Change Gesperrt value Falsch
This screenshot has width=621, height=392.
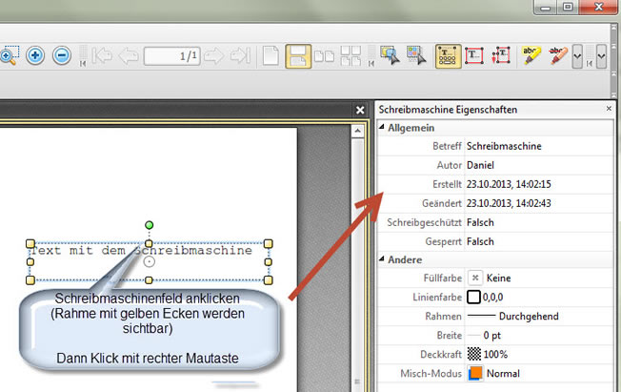click(x=539, y=241)
